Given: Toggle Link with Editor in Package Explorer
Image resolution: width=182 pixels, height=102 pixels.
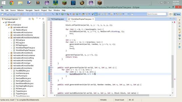Looking at the screenshot, I should tap(33, 19).
